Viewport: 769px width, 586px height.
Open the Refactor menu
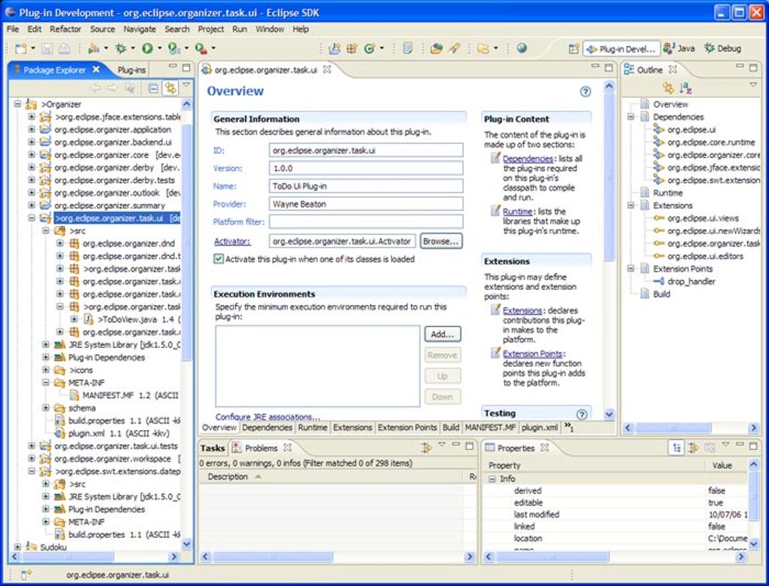(x=66, y=29)
